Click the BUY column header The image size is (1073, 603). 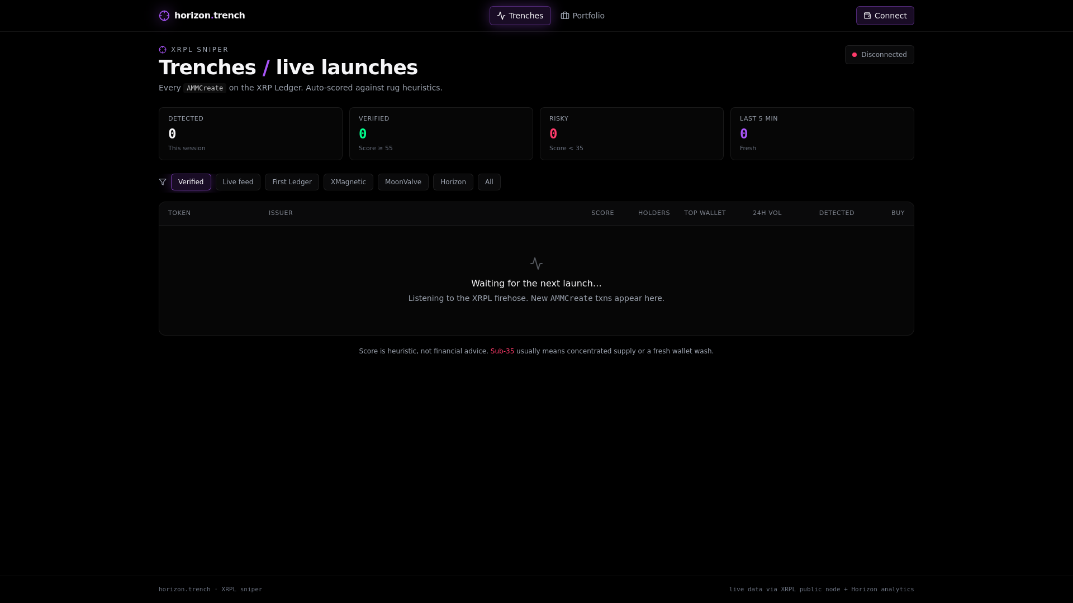click(x=898, y=213)
